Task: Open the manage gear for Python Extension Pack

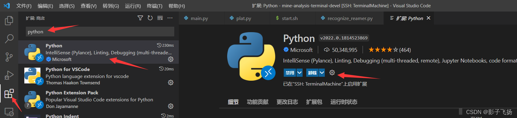Action: point(171,106)
